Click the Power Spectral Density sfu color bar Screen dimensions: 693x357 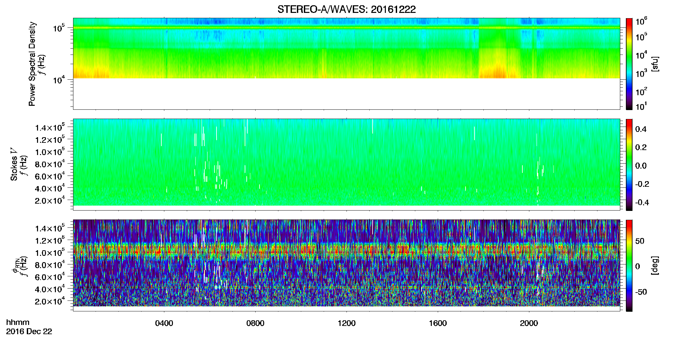point(629,64)
